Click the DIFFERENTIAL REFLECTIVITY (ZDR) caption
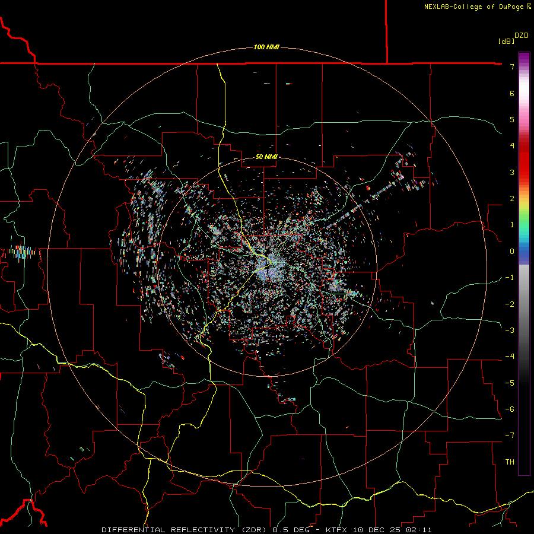The image size is (534, 534). (x=185, y=530)
